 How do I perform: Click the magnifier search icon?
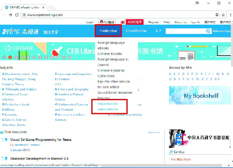[208, 31]
